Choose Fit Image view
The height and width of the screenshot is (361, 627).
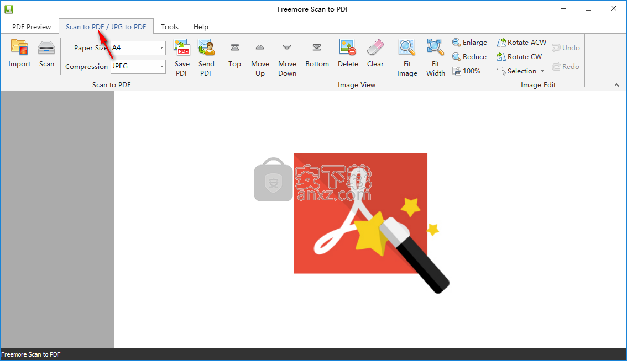[407, 58]
